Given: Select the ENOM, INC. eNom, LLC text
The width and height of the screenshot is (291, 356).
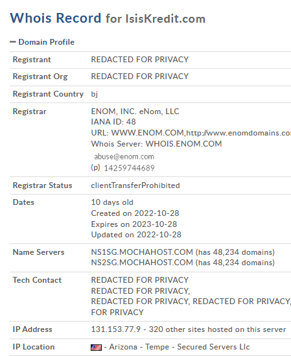Looking at the screenshot, I should [135, 112].
